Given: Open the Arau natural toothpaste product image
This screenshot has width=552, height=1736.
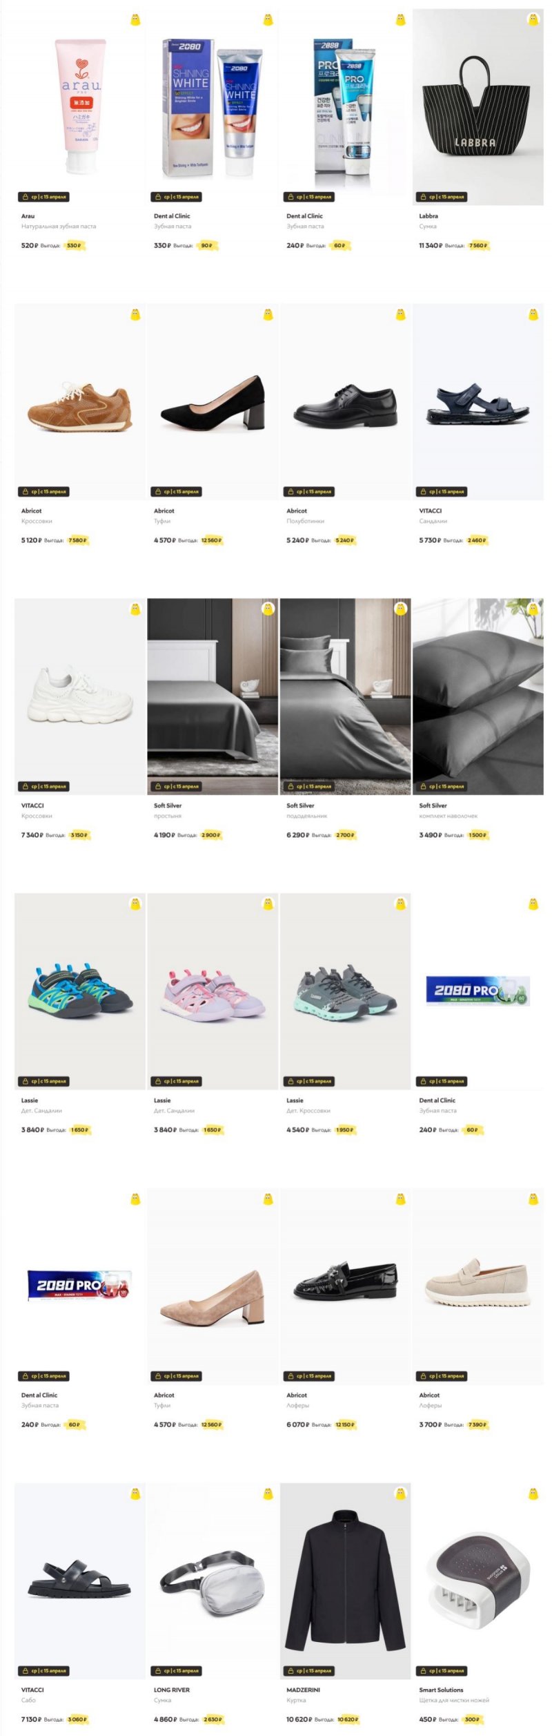Looking at the screenshot, I should pos(80,107).
